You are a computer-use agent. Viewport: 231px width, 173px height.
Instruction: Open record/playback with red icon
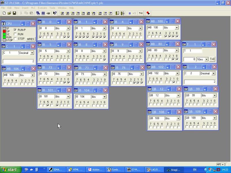point(148,13)
